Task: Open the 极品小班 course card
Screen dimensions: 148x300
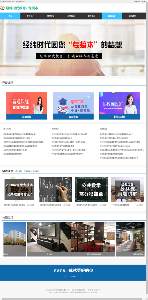Action: tap(73, 106)
